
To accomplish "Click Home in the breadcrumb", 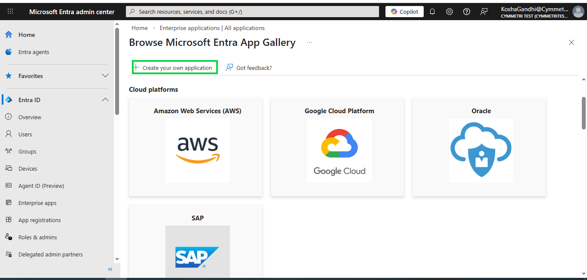I will click(x=140, y=28).
